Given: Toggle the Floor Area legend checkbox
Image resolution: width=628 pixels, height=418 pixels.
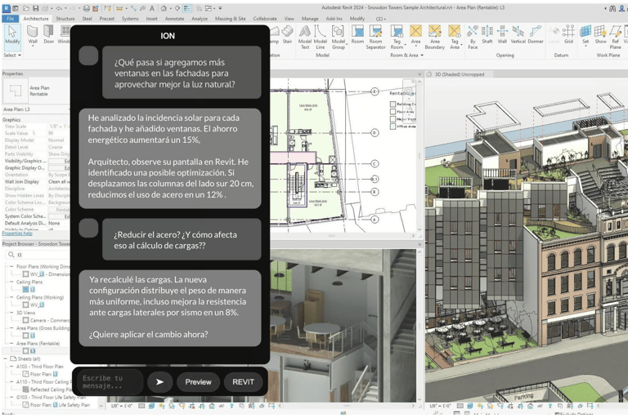Looking at the screenshot, I should (392, 112).
